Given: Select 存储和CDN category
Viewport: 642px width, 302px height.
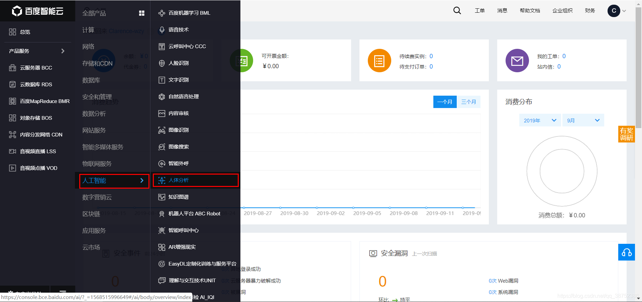Looking at the screenshot, I should 97,63.
